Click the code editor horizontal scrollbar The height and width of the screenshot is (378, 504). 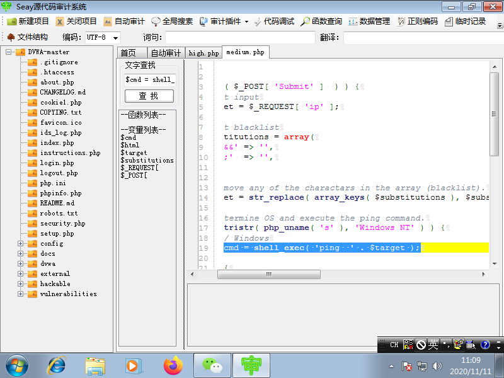point(268,274)
